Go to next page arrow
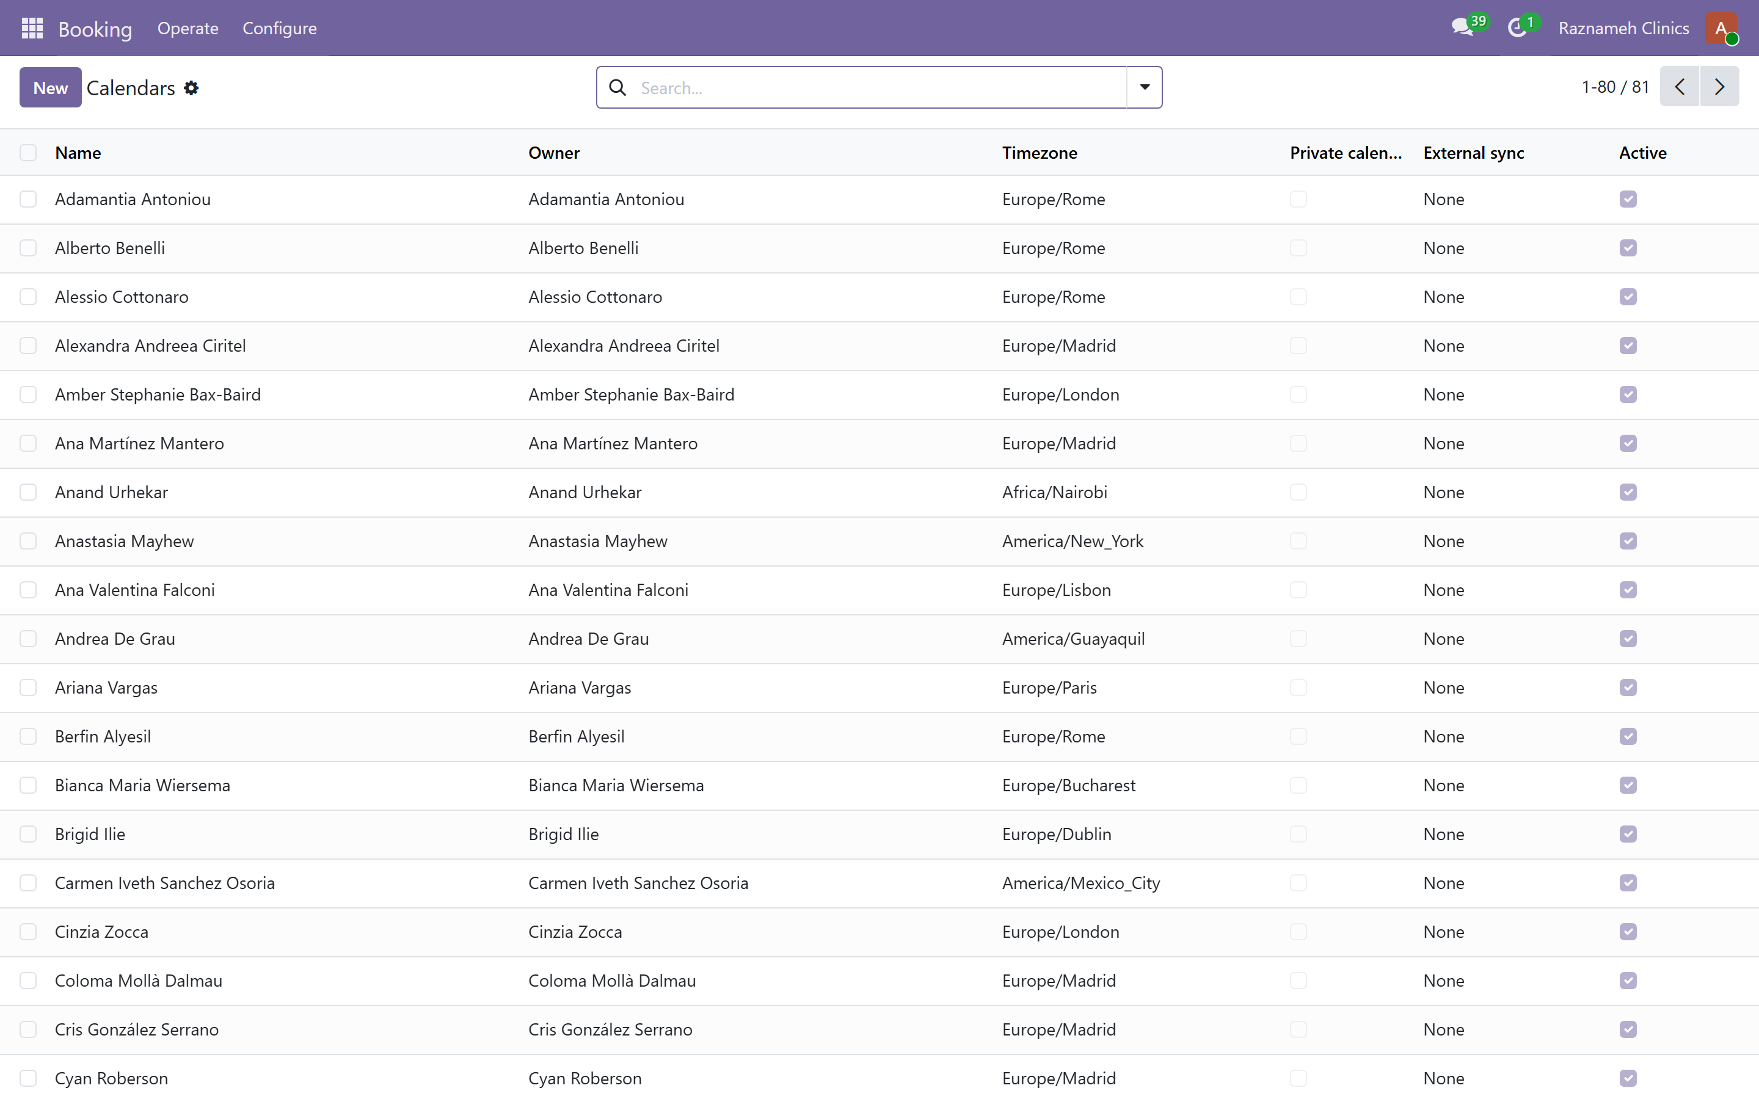 (1720, 87)
